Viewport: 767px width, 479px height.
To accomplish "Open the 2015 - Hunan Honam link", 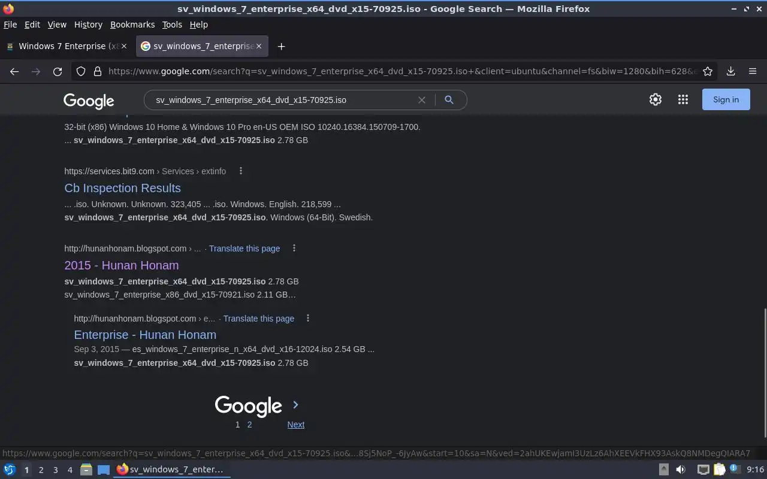I will click(122, 265).
